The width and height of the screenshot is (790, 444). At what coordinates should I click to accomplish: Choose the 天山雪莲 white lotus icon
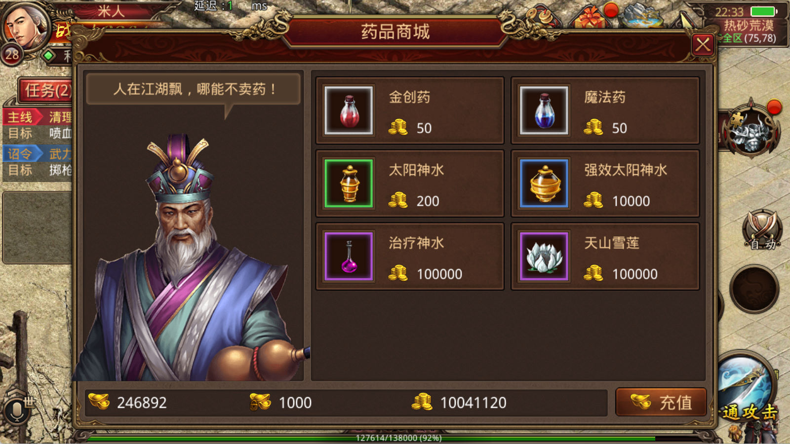coord(544,257)
